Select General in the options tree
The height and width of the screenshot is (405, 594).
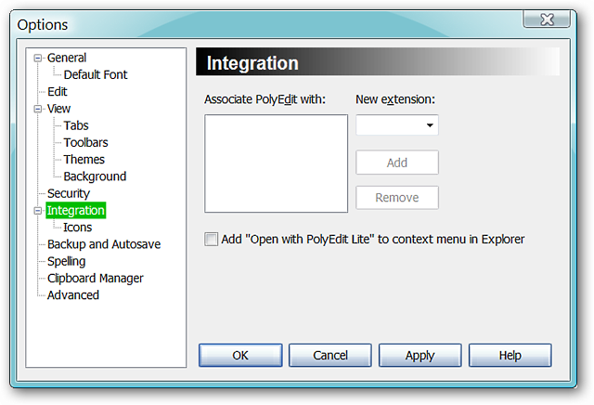[x=67, y=58]
